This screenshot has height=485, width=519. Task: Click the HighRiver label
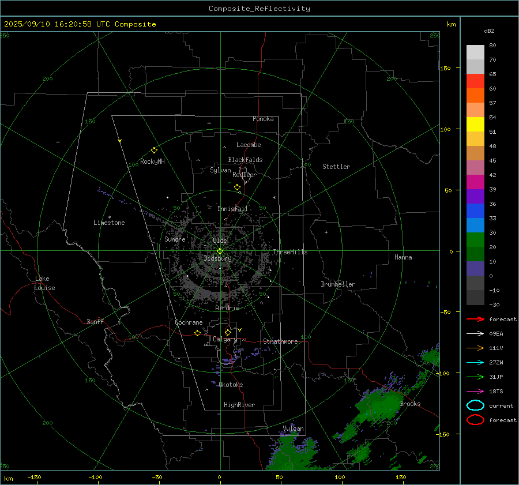(x=239, y=405)
